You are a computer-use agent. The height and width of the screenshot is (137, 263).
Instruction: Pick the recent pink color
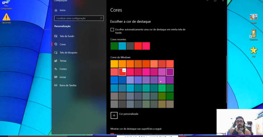point(146,46)
